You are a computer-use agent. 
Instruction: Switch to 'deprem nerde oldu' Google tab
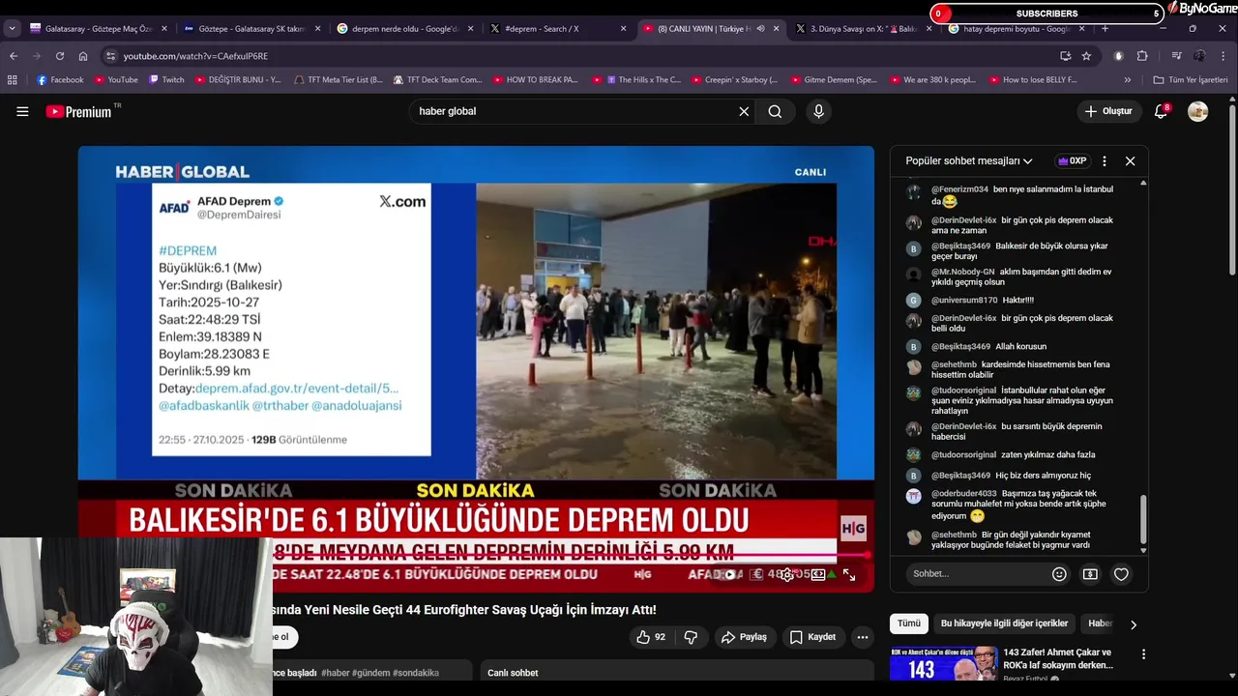405,29
